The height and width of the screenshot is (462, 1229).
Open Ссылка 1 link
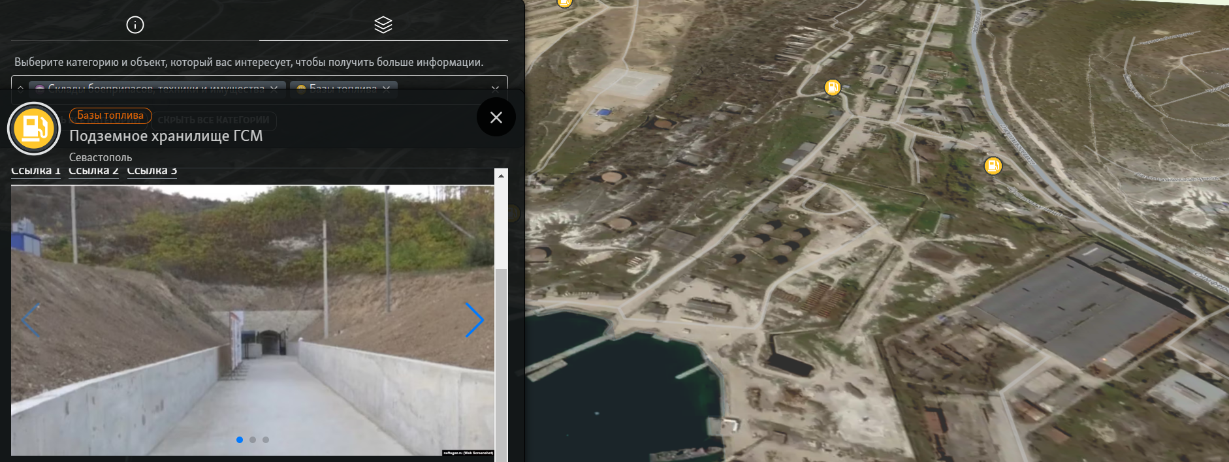pos(36,172)
